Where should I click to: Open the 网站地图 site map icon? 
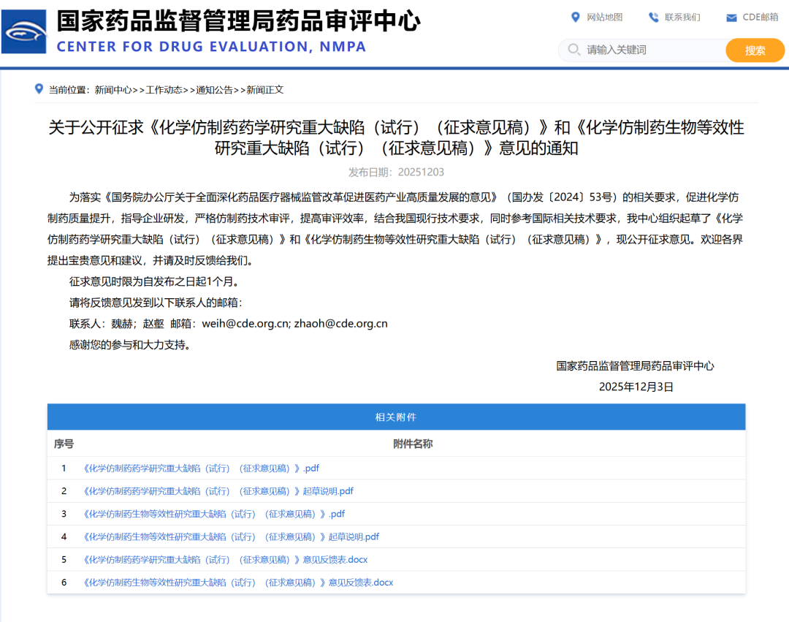coord(576,17)
